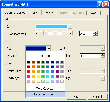Pick the bright green swatch
Image resolution: width=110 pixels, height=102 pixels.
[x=43, y=76]
